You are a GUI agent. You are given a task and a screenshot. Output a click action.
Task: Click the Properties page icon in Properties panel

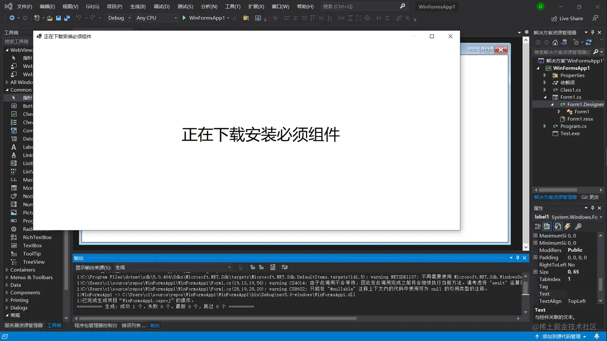click(558, 226)
